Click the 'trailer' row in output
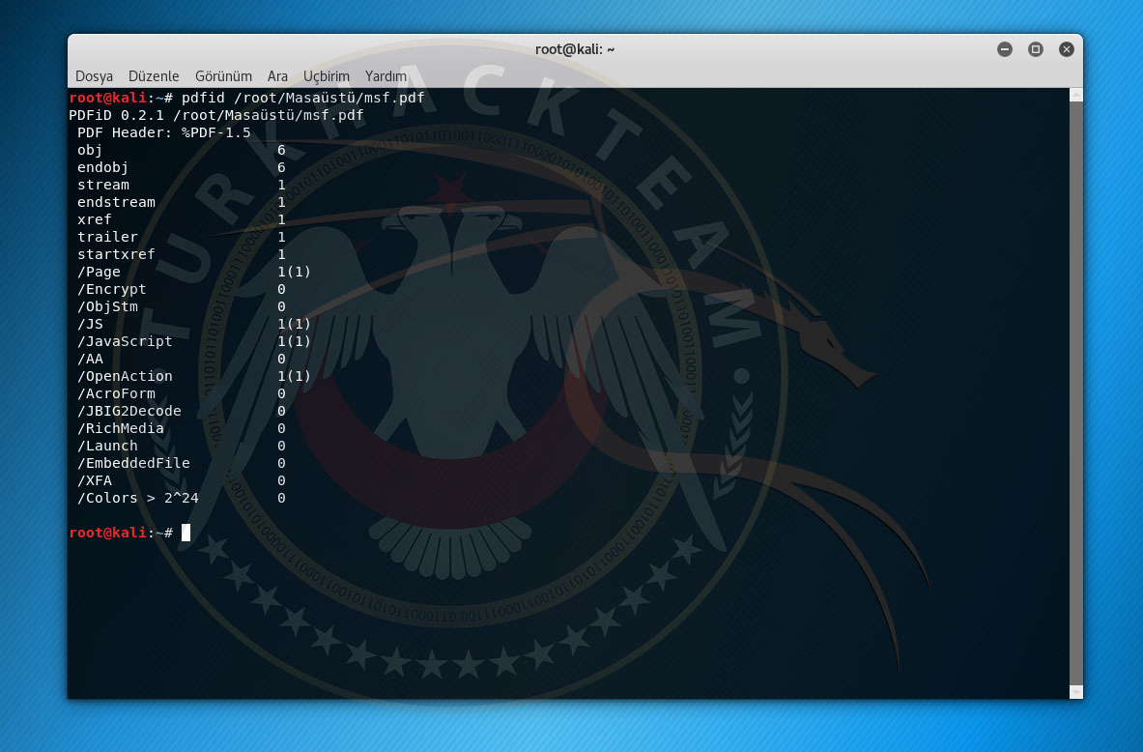 click(181, 237)
